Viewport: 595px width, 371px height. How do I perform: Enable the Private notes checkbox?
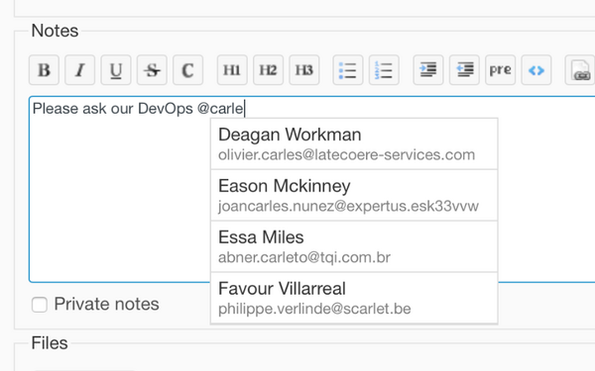click(x=40, y=305)
